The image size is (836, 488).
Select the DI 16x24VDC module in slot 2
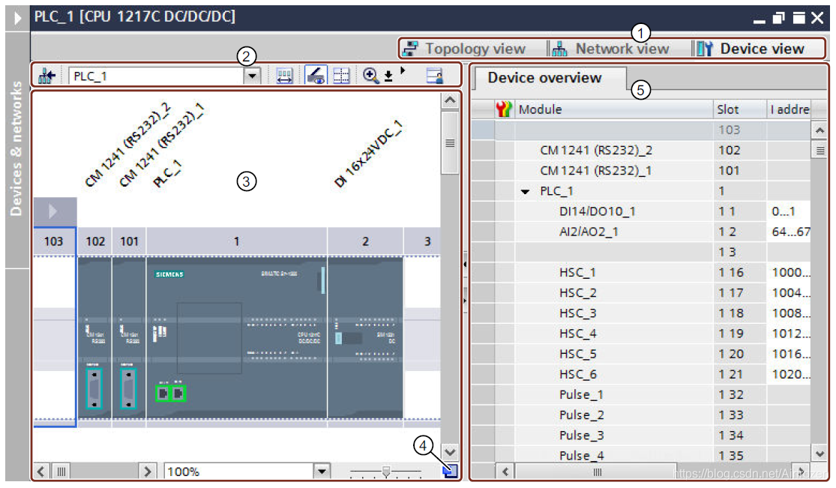365,337
